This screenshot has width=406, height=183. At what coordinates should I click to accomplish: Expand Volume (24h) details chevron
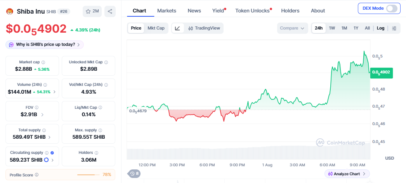point(54,92)
